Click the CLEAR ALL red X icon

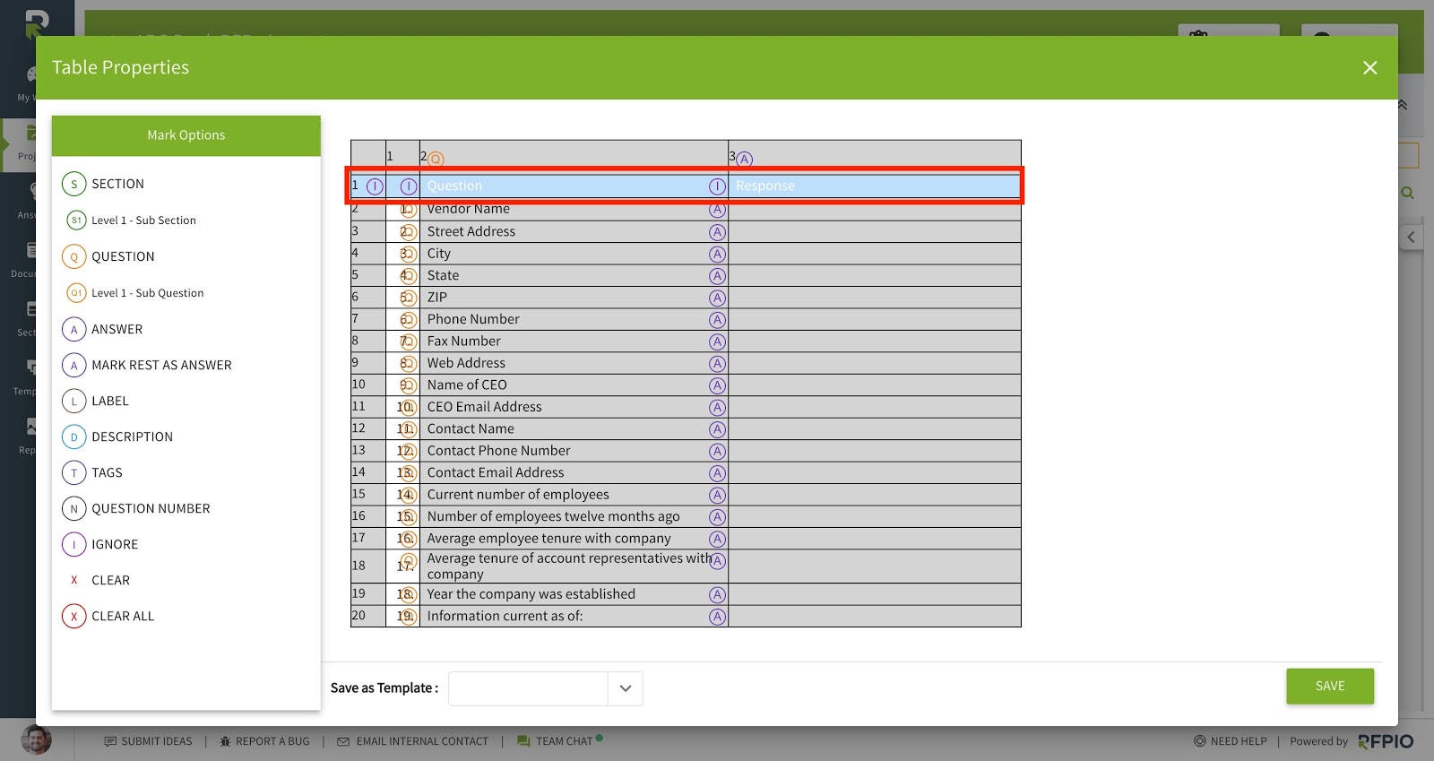pos(74,616)
